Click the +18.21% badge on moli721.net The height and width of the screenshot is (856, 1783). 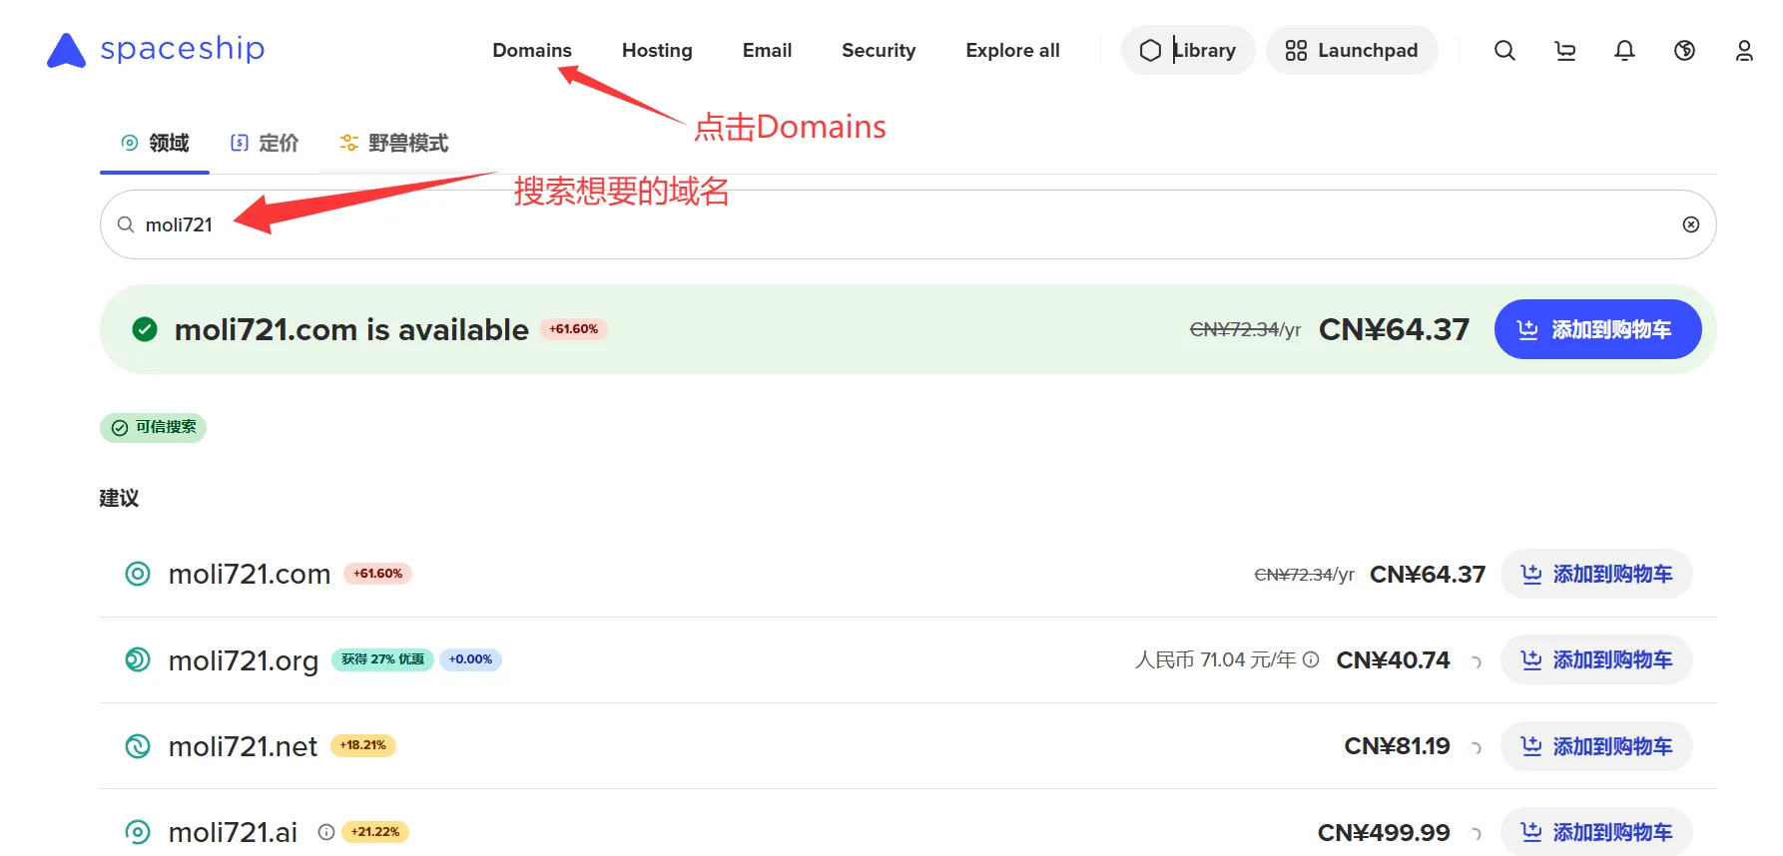pyautogui.click(x=363, y=745)
